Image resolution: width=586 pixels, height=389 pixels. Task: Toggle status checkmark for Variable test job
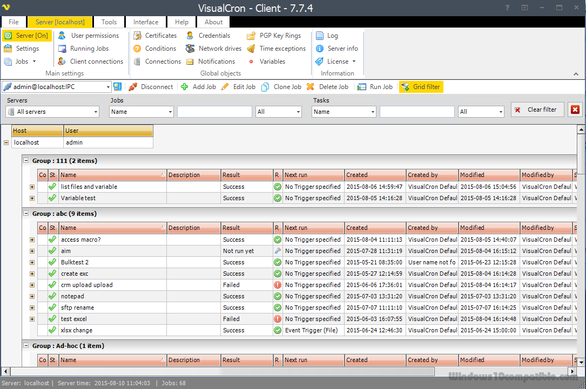[52, 198]
